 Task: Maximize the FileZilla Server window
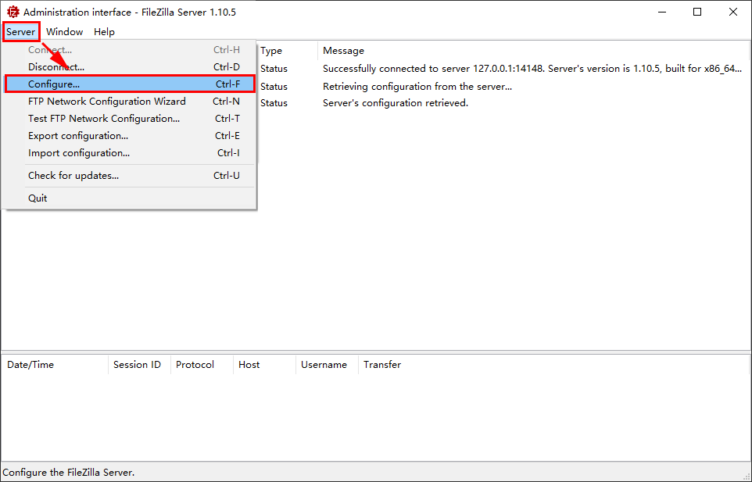pyautogui.click(x=697, y=12)
